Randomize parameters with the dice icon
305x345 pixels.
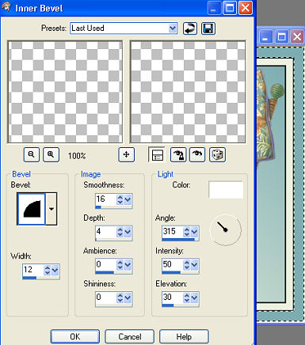pos(217,154)
